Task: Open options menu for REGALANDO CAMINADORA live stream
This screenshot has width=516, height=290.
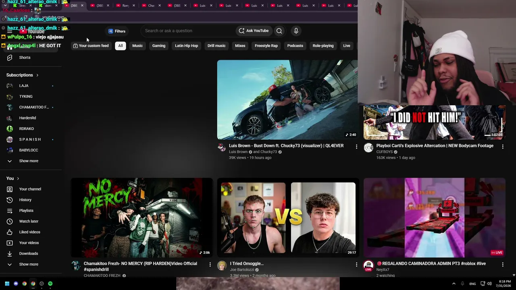Action: [x=503, y=264]
